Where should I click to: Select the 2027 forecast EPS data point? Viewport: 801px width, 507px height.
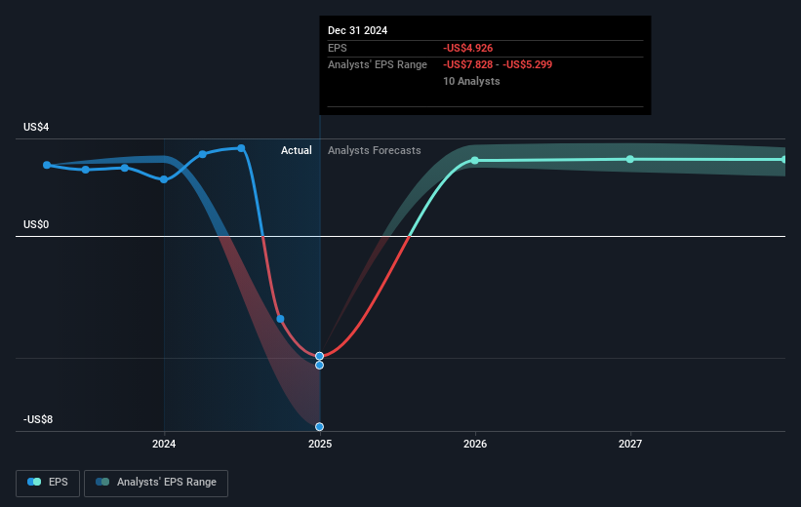630,159
